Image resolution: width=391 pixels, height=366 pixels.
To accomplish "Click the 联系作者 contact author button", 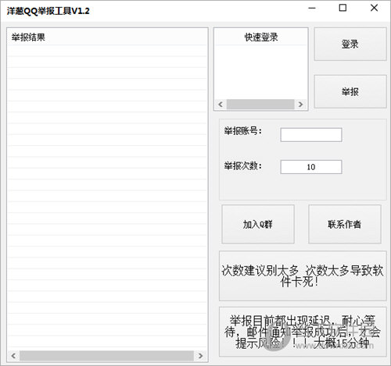I will click(x=345, y=224).
